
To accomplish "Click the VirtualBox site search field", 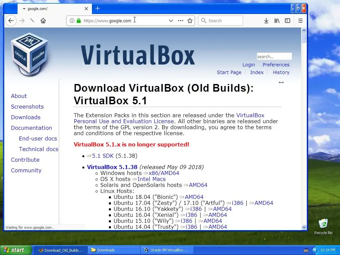I will click(274, 56).
